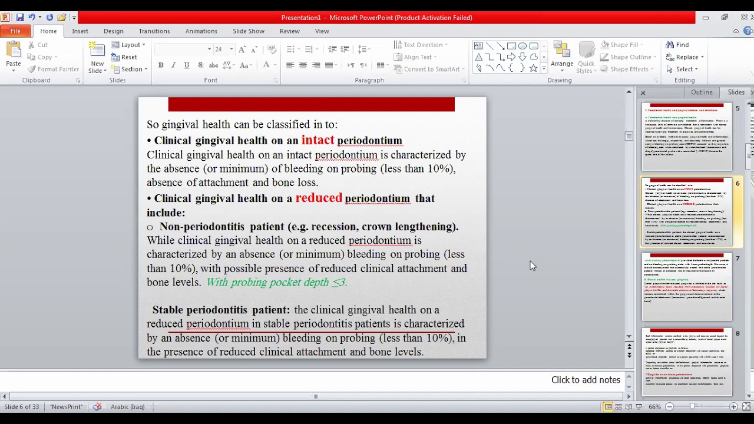The image size is (754, 424).
Task: Undo last action in Quick Access toolbar
Action: (32, 18)
